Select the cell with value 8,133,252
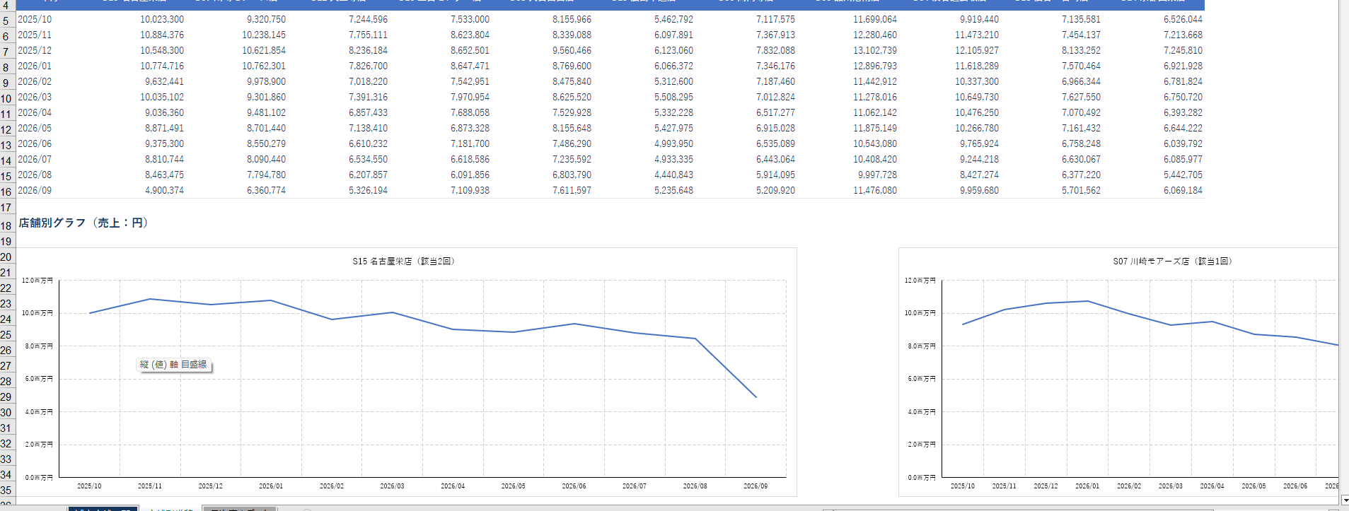The width and height of the screenshot is (1349, 511). coord(1081,50)
